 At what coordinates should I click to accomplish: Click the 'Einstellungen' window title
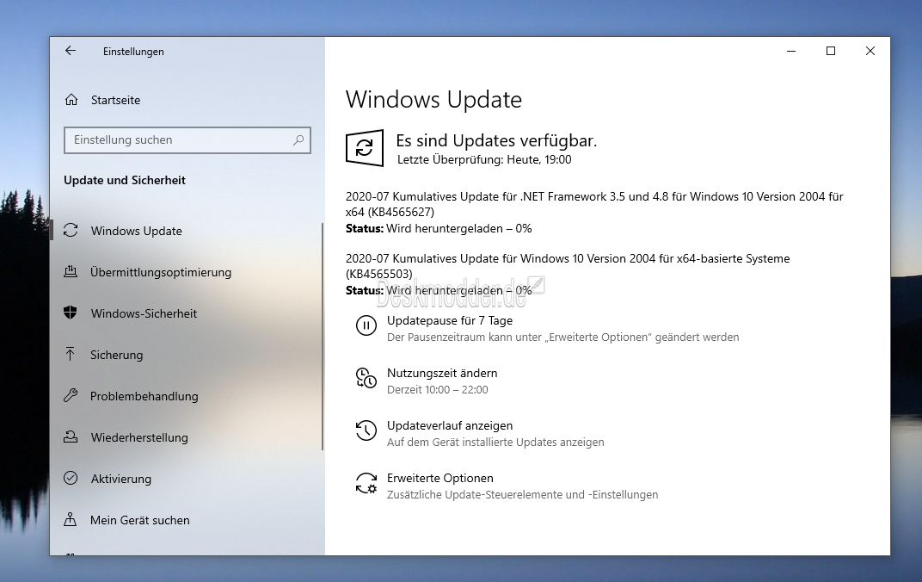[133, 52]
